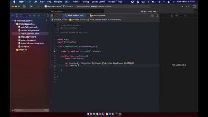Stop the running scheme
The height and width of the screenshot is (117, 208).
pos(38,6)
